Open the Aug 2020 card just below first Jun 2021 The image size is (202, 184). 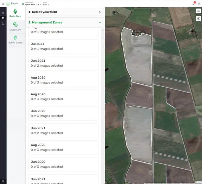coord(63,80)
